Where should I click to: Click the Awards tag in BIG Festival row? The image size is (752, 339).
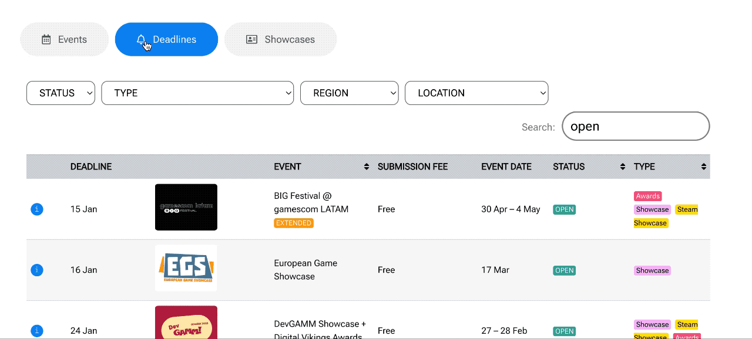coord(648,196)
